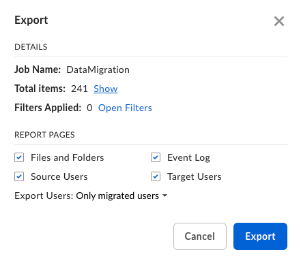Click the Export dialog title
The image size is (301, 265).
coord(31,20)
